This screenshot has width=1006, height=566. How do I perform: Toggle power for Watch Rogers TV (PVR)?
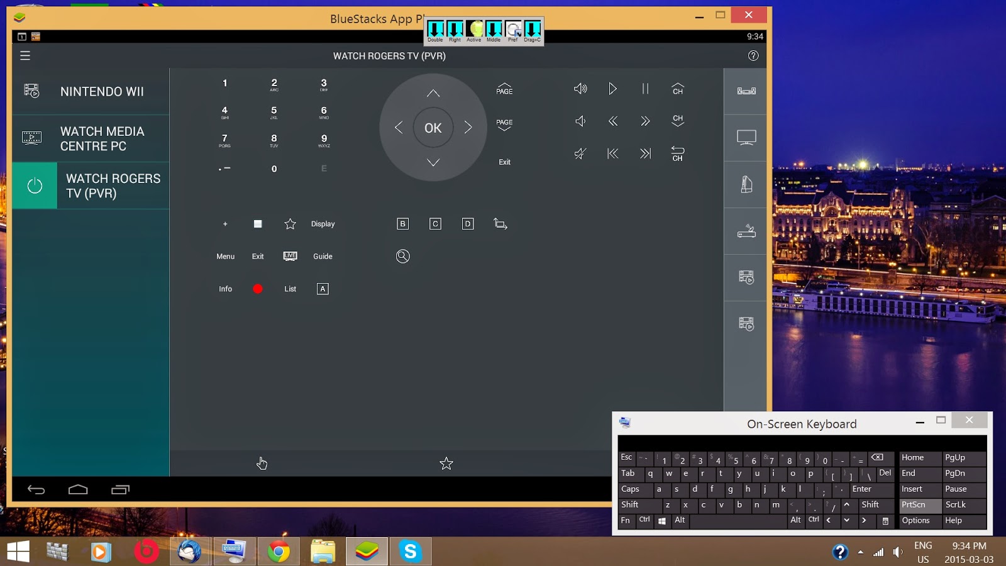pyautogui.click(x=35, y=186)
